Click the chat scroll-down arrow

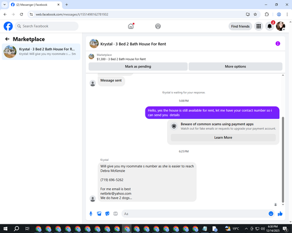click(x=283, y=204)
